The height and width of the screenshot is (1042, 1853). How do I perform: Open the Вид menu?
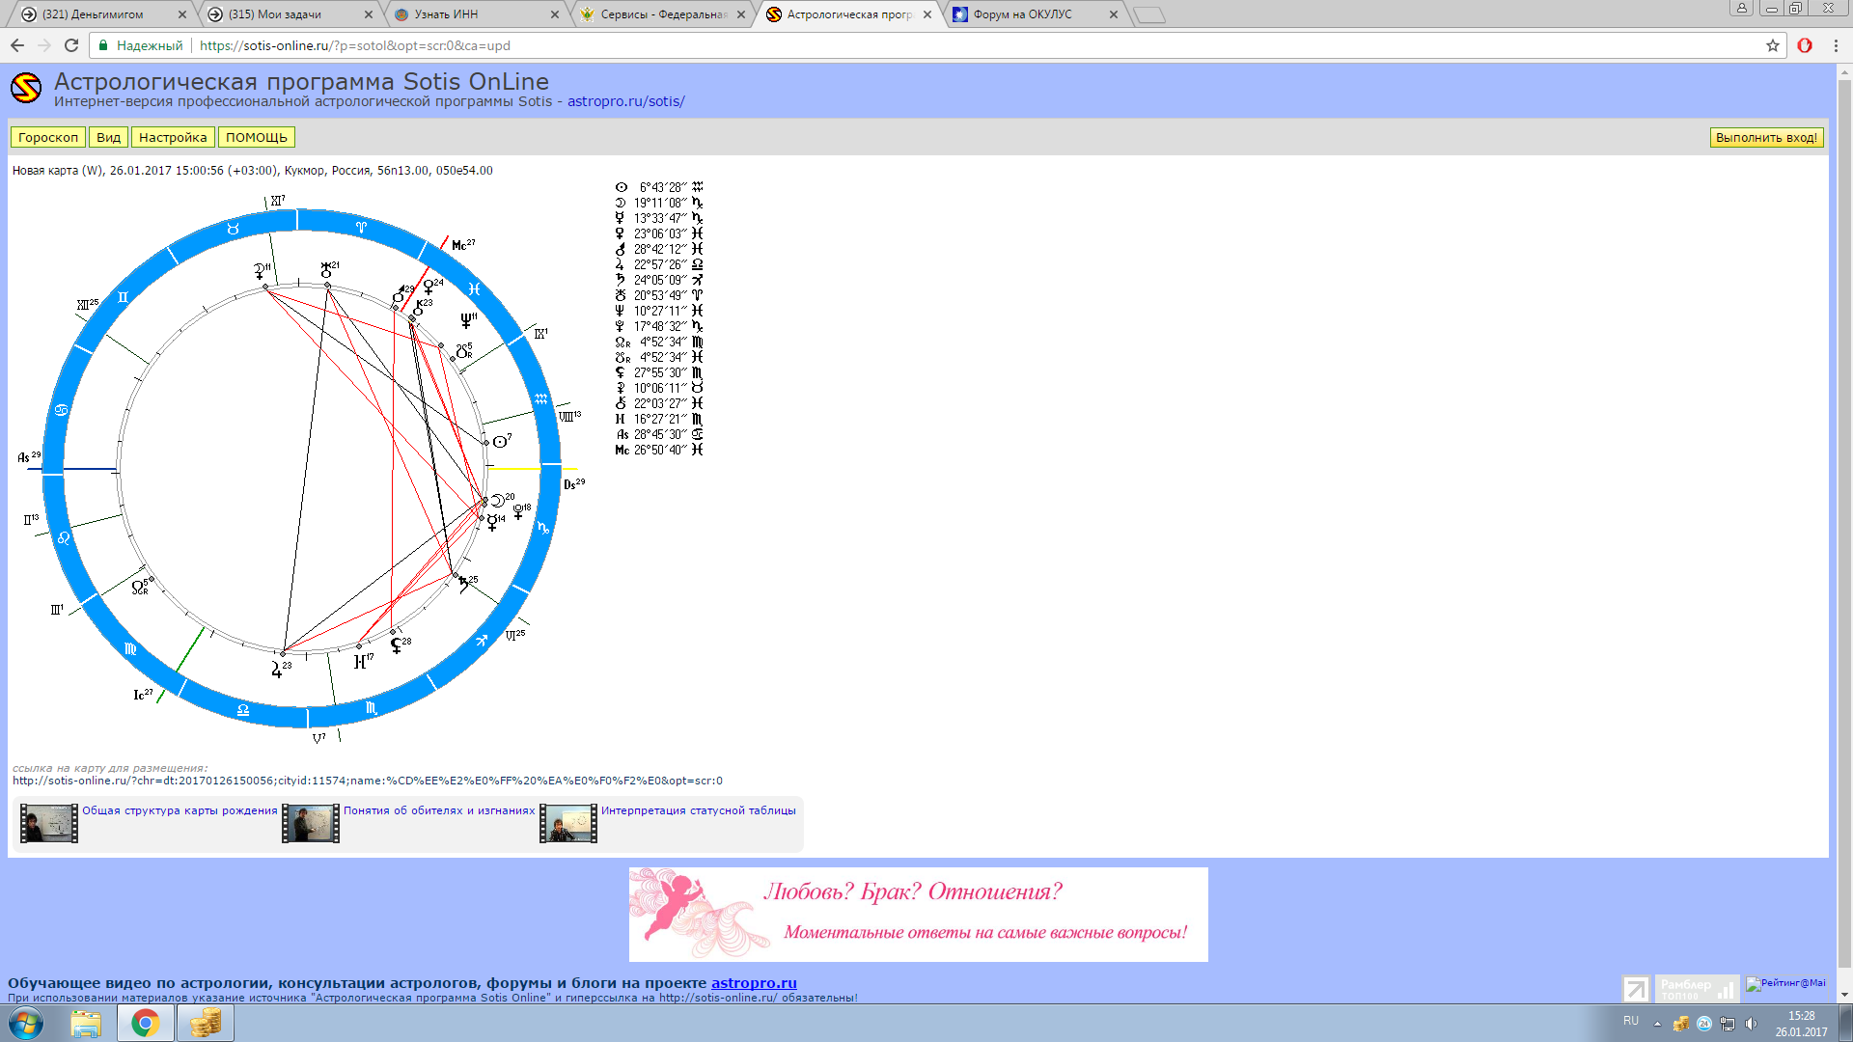click(109, 138)
